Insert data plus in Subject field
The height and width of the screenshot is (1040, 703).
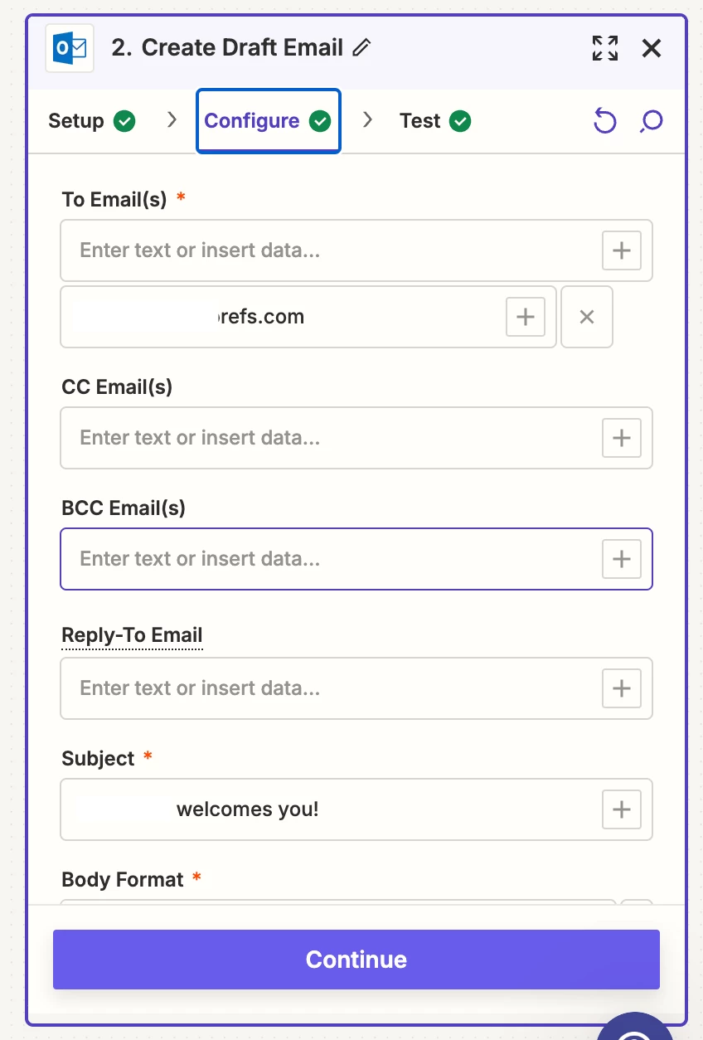622,809
